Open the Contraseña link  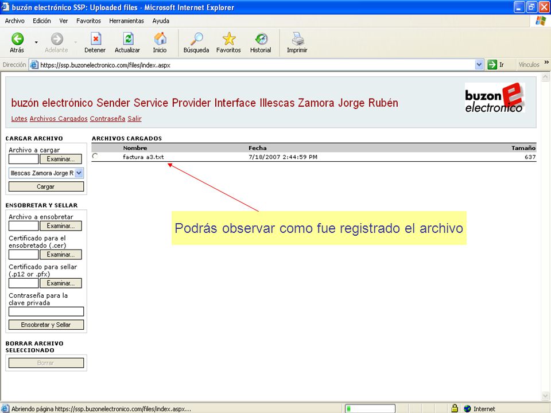(107, 119)
